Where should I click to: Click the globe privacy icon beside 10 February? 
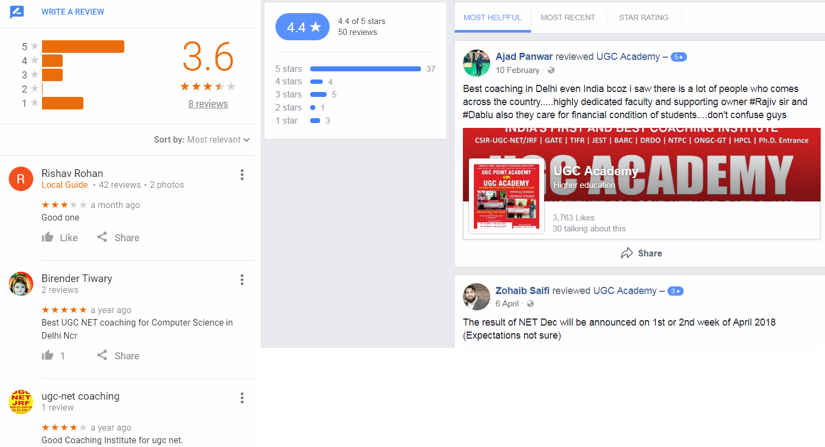(551, 70)
